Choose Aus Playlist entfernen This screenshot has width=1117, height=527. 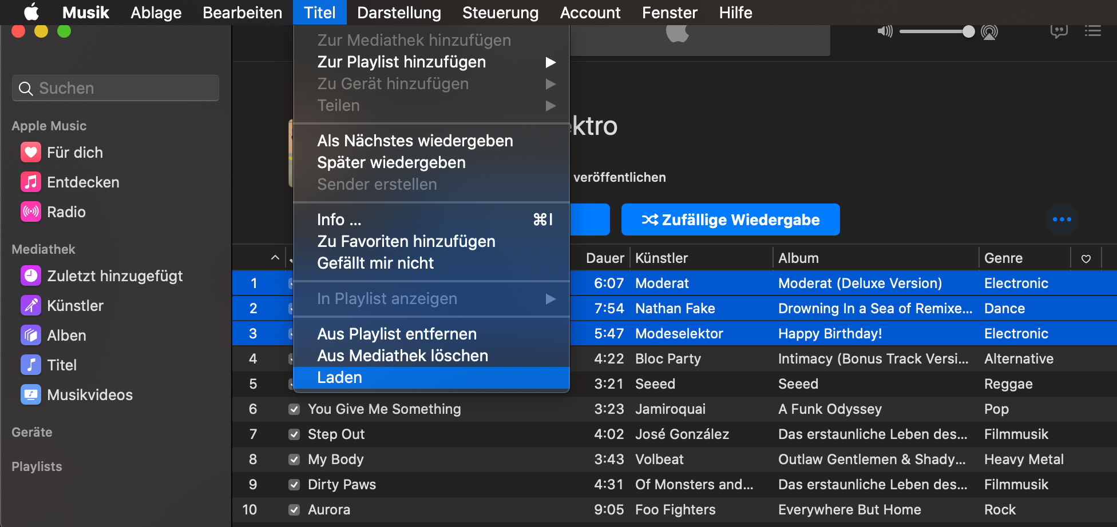pos(431,334)
